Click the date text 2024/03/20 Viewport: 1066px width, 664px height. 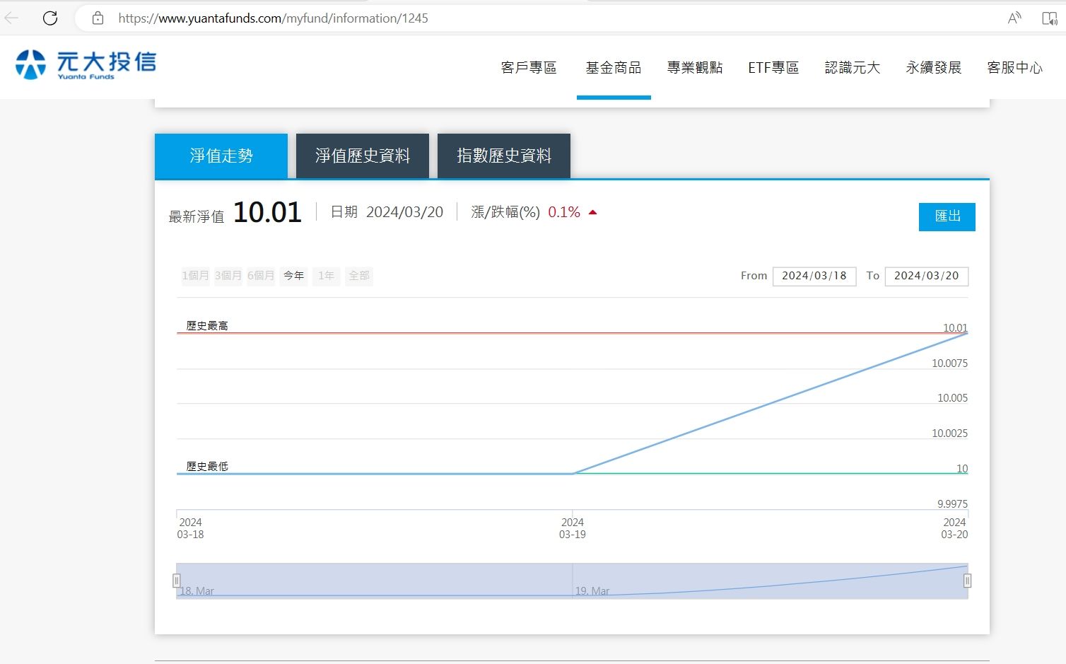pyautogui.click(x=404, y=212)
